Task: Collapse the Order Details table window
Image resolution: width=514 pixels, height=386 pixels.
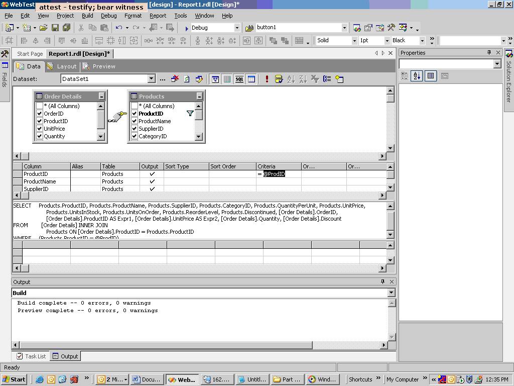Action: point(101,96)
